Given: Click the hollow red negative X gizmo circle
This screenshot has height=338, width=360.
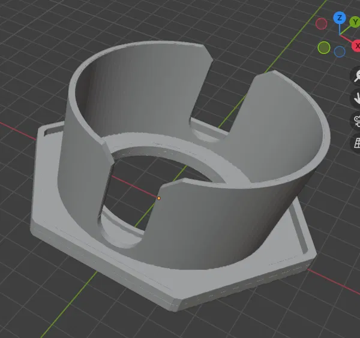Looking at the screenshot, I should tap(321, 24).
